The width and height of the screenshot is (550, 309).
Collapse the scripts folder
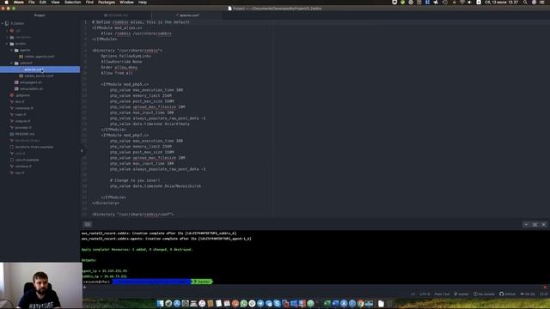tap(7, 44)
